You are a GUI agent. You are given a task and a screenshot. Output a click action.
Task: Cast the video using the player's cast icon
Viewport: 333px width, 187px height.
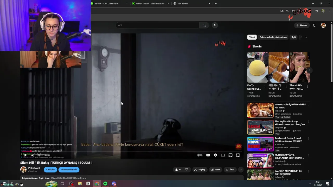[230, 155]
